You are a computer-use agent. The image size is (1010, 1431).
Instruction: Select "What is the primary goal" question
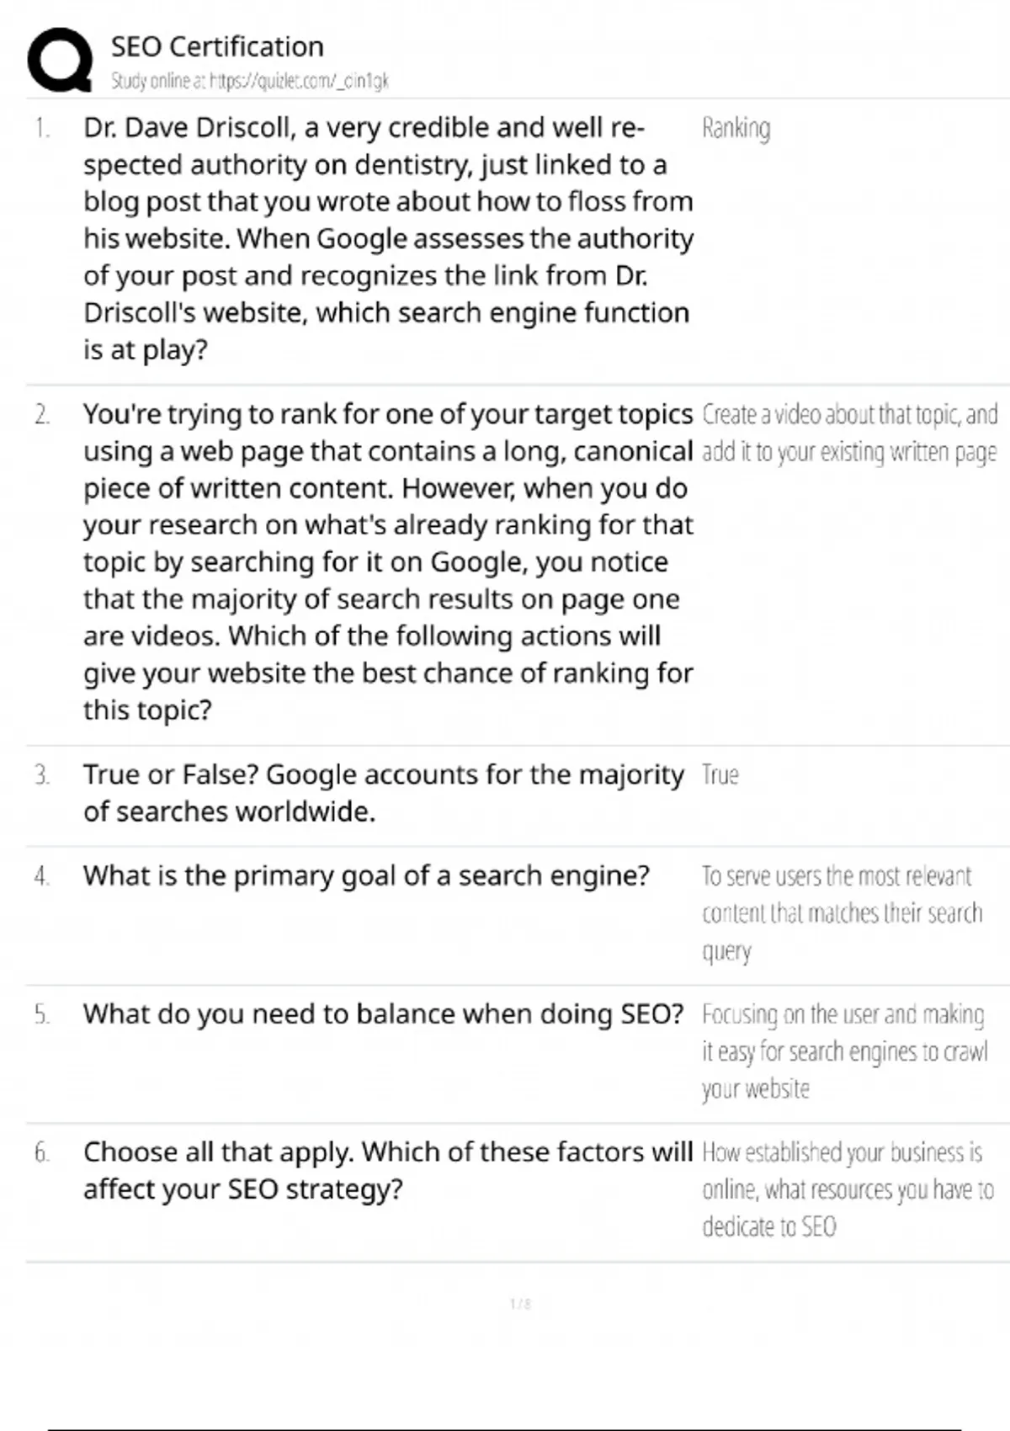point(366,876)
